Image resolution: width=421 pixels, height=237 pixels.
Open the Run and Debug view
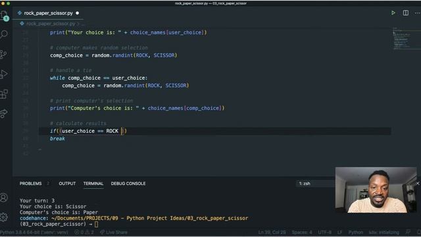tap(4, 74)
